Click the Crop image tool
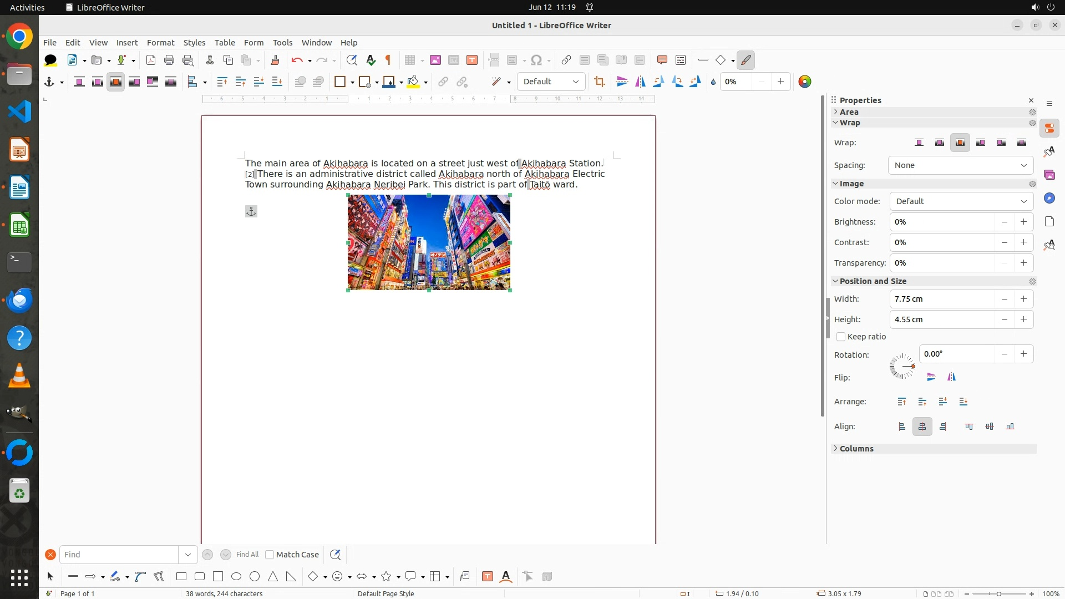 [599, 82]
